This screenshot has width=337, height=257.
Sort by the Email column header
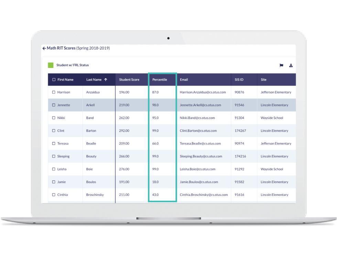(x=184, y=80)
